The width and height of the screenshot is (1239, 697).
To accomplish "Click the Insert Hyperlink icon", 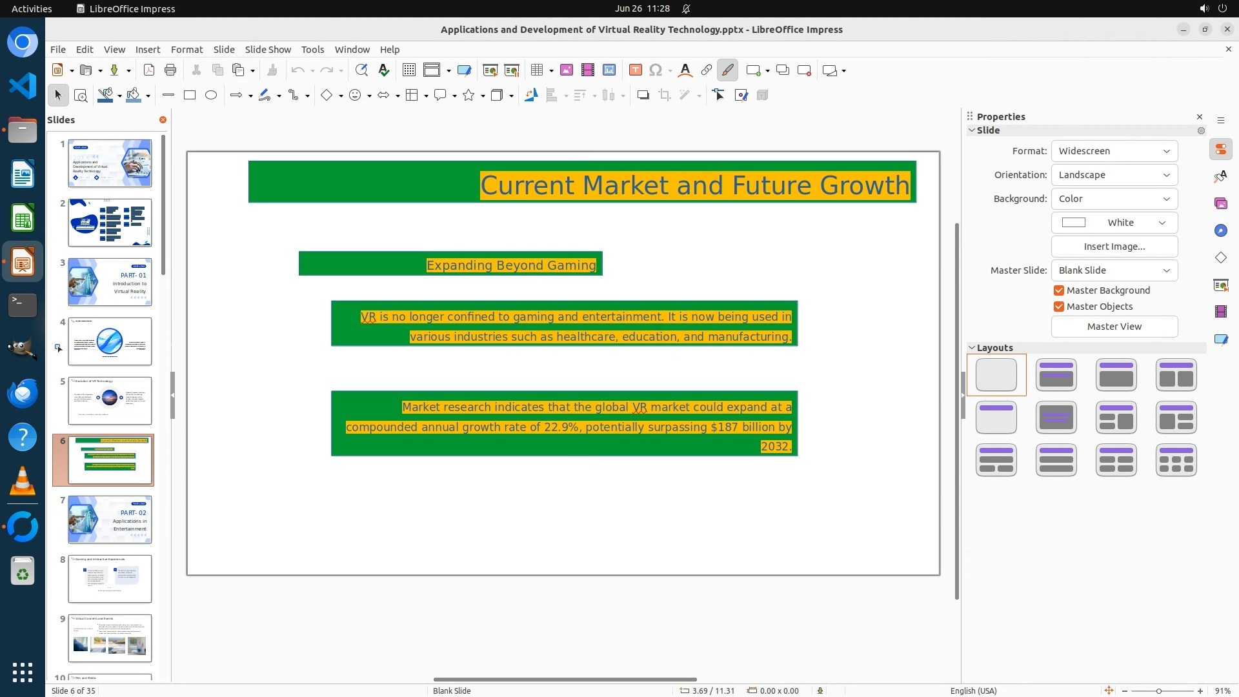I will coord(707,70).
